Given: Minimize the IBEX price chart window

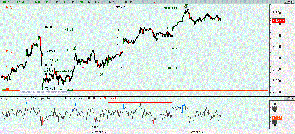Looking at the screenshot, I should [285, 2].
